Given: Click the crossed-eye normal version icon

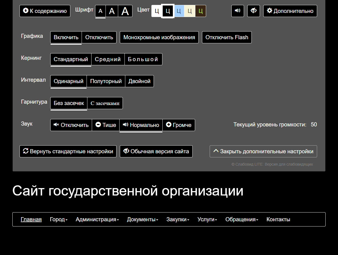Looking at the screenshot, I should tap(253, 11).
